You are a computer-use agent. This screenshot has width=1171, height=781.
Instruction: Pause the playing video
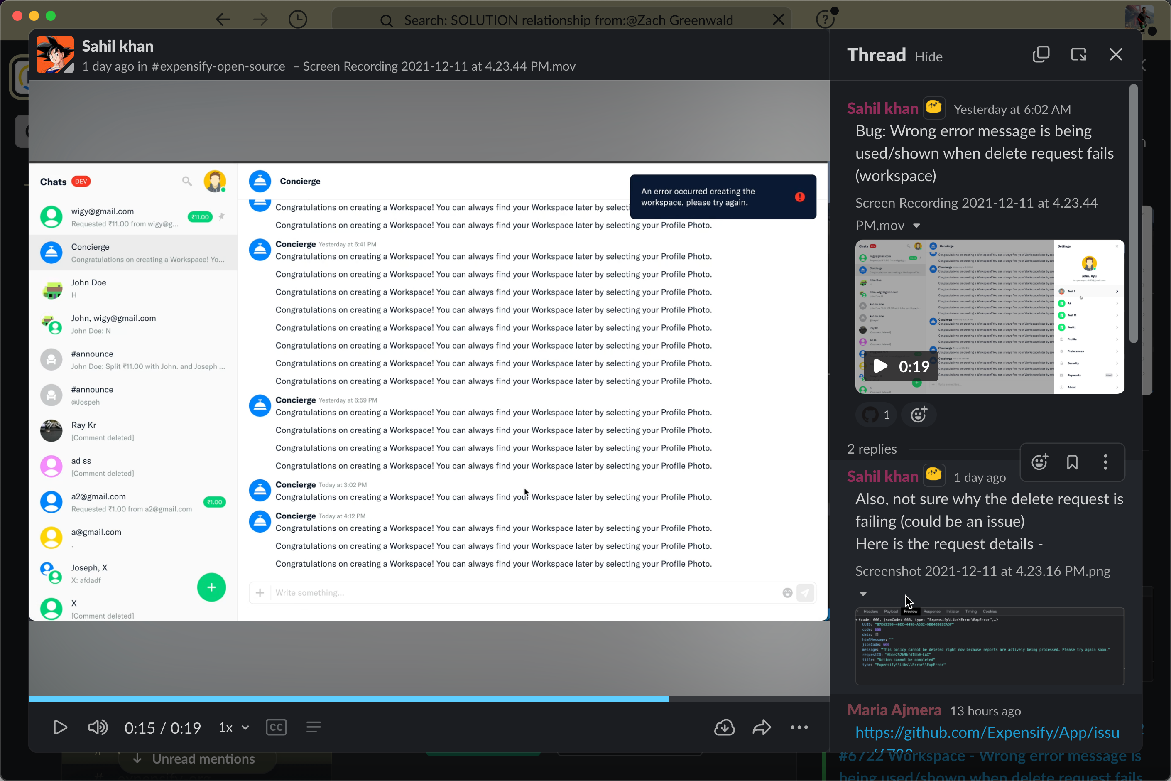60,727
